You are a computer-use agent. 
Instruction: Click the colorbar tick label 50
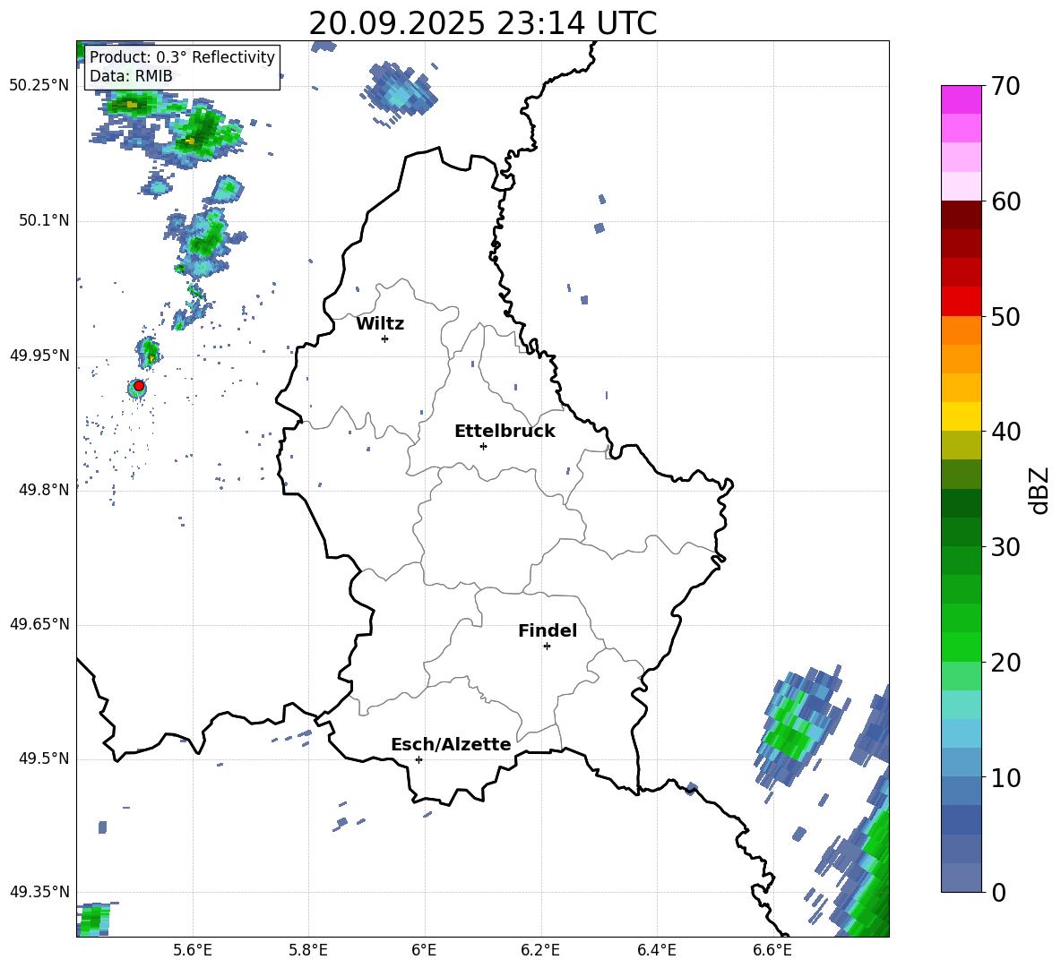1005,316
